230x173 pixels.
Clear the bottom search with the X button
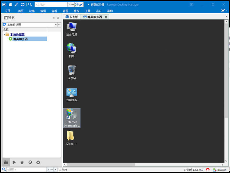pyautogui.click(x=55, y=170)
